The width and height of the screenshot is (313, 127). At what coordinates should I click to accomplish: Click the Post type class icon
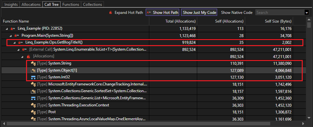click(33, 112)
